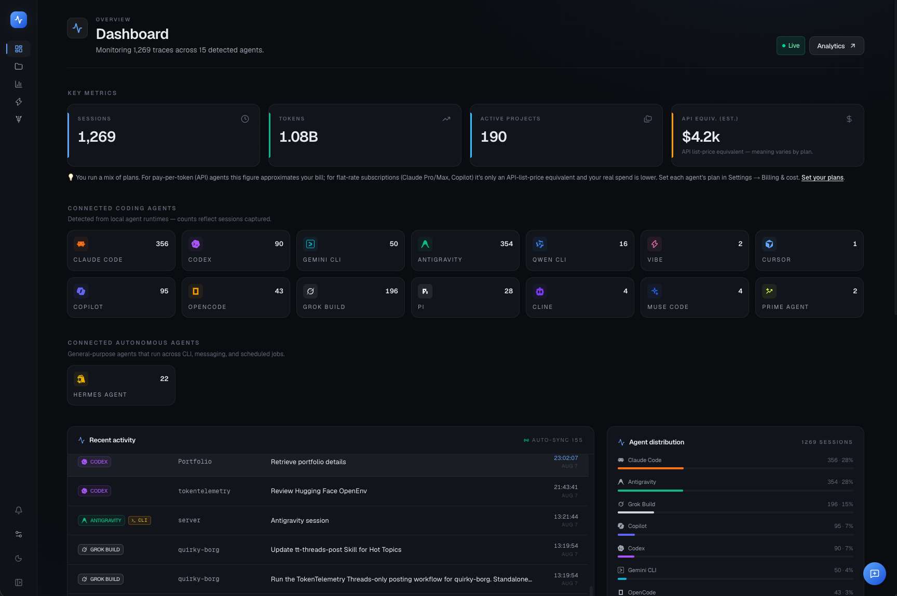Viewport: 897px width, 596px height.
Task: Open 'Antigravity session' activity row
Action: point(328,520)
